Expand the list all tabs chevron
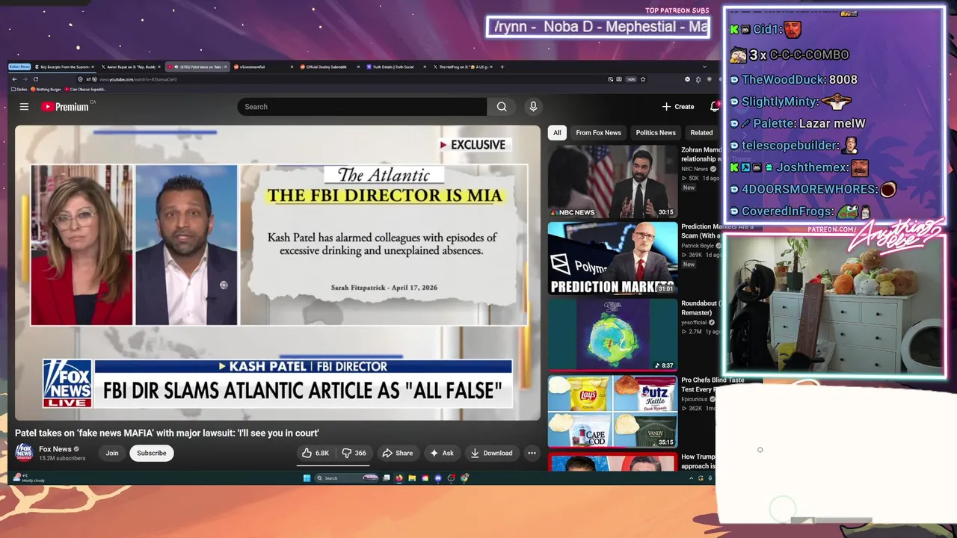The image size is (957, 538). pos(705,67)
